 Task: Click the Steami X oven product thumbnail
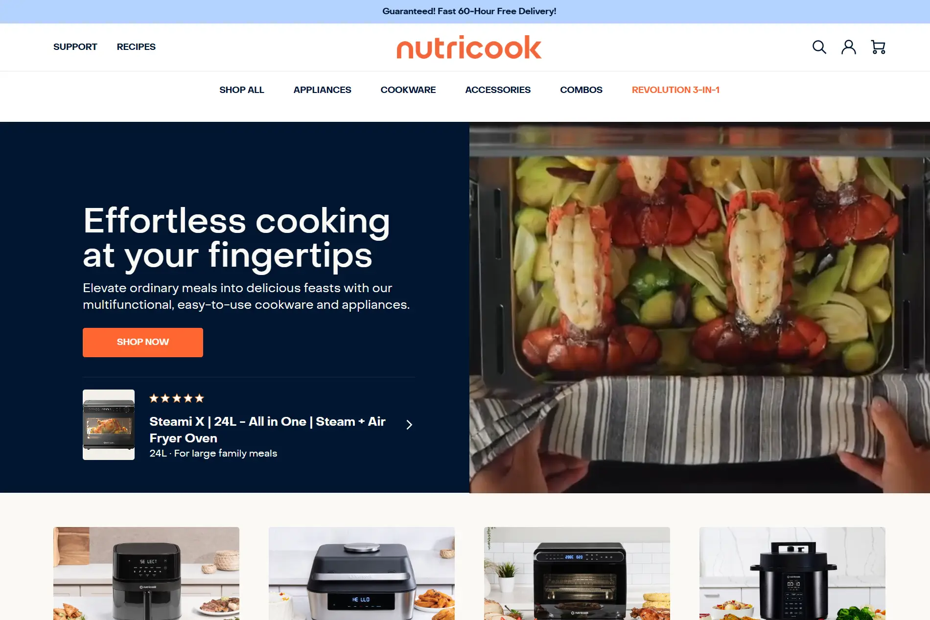click(x=109, y=425)
